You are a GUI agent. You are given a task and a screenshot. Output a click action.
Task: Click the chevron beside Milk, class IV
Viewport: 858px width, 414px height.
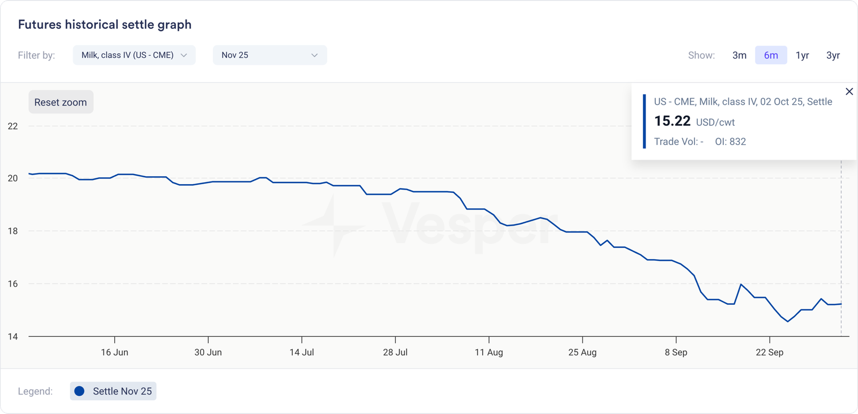click(184, 55)
